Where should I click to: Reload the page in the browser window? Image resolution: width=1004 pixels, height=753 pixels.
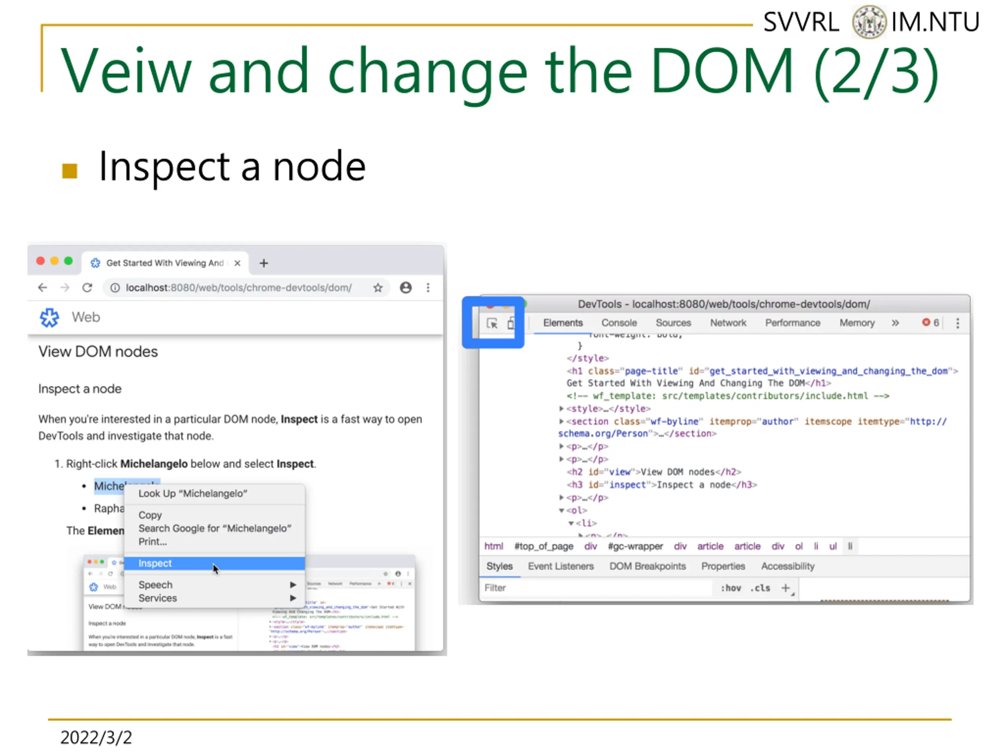click(87, 288)
